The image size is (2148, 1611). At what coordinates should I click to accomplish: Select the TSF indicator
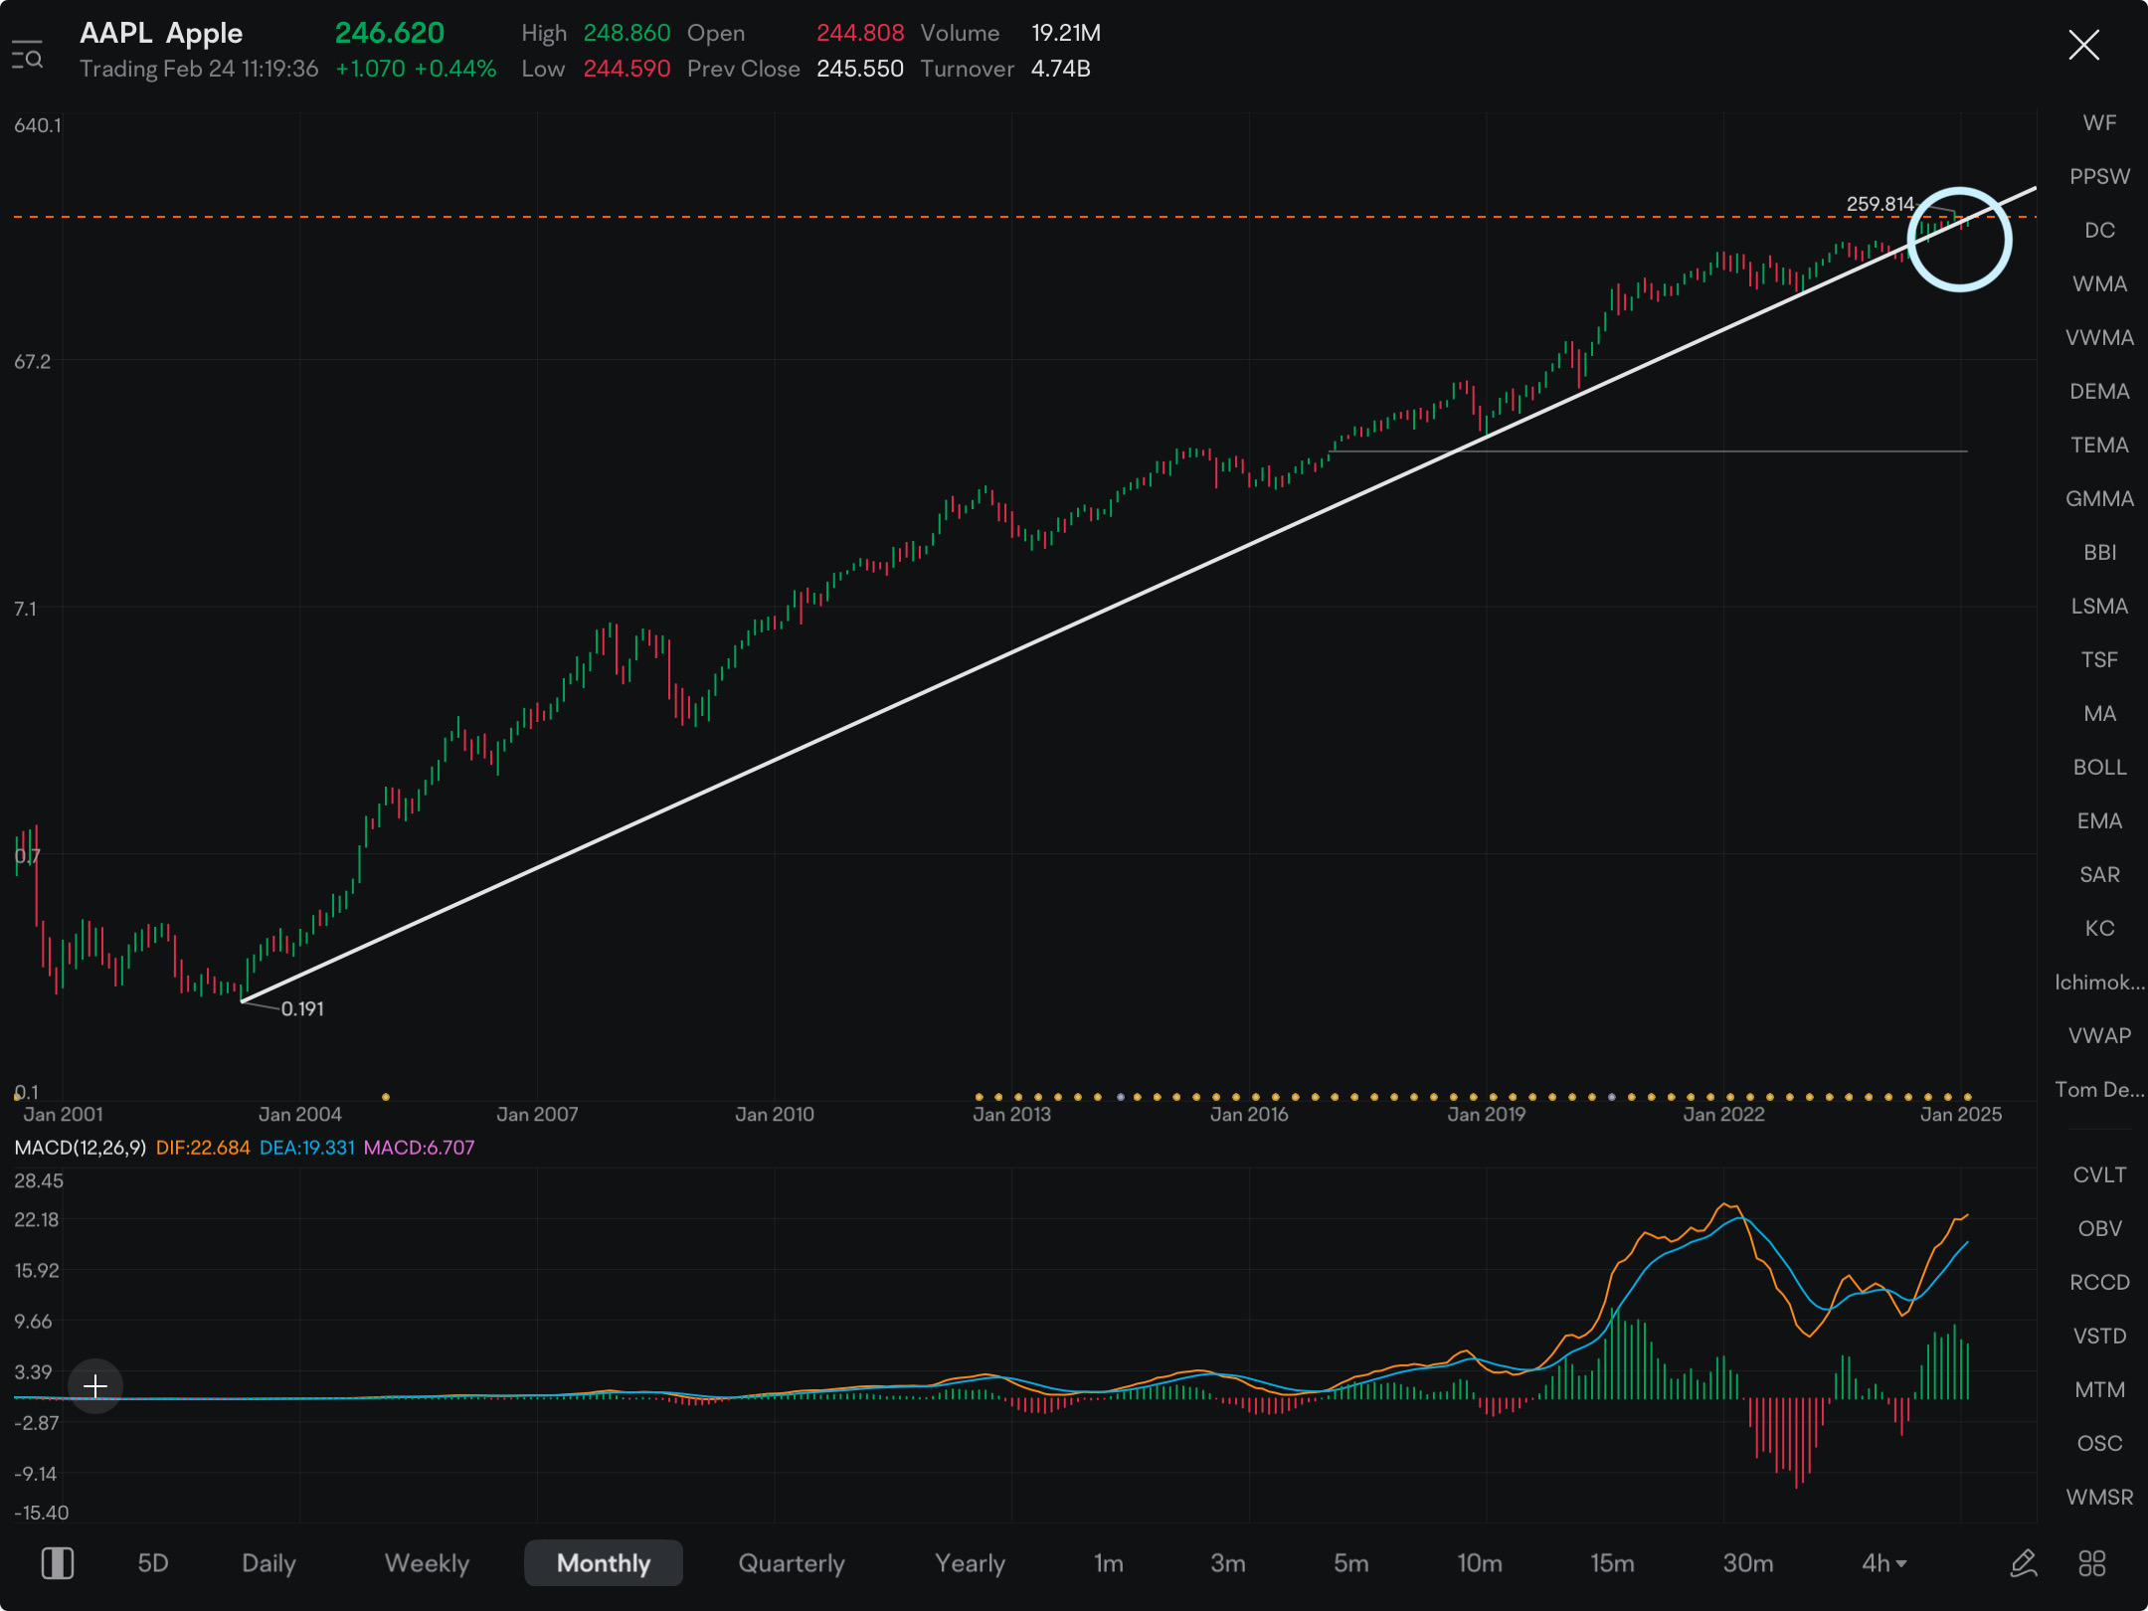[2099, 659]
